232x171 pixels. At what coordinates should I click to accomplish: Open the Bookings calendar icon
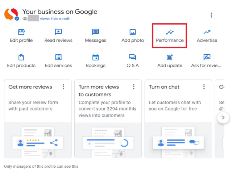click(96, 57)
